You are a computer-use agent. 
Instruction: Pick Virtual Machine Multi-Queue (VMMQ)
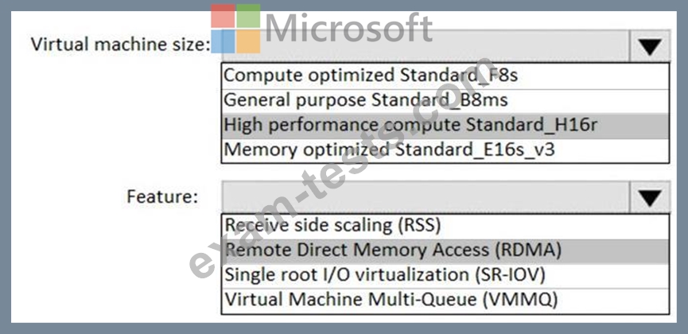[445, 301]
